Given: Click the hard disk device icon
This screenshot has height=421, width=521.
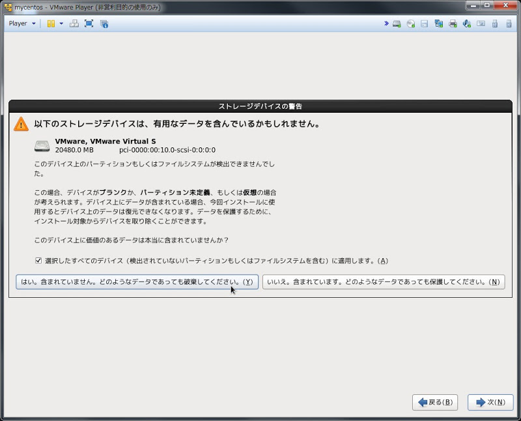Looking at the screenshot, I should pos(396,23).
